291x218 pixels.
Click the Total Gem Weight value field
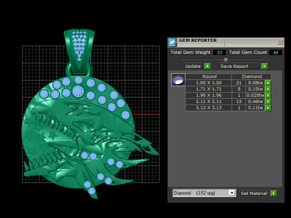219,53
